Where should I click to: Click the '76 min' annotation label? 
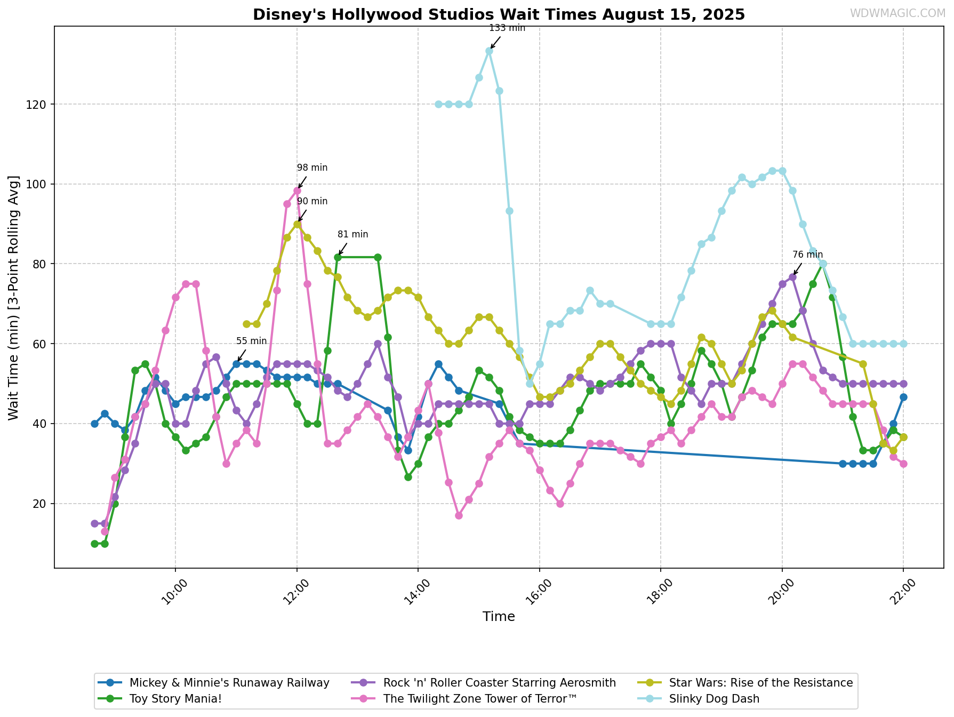coord(807,254)
